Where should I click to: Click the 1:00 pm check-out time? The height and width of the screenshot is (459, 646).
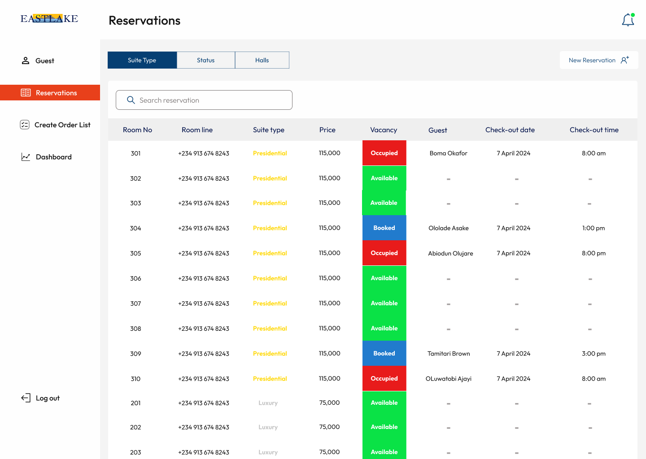coord(594,228)
